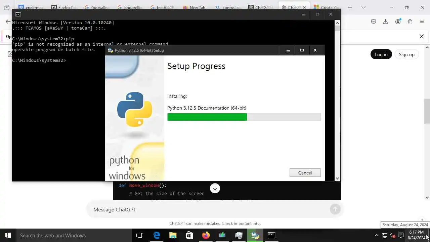Open the Action Center notifications icon
The height and width of the screenshot is (242, 430).
401,235
